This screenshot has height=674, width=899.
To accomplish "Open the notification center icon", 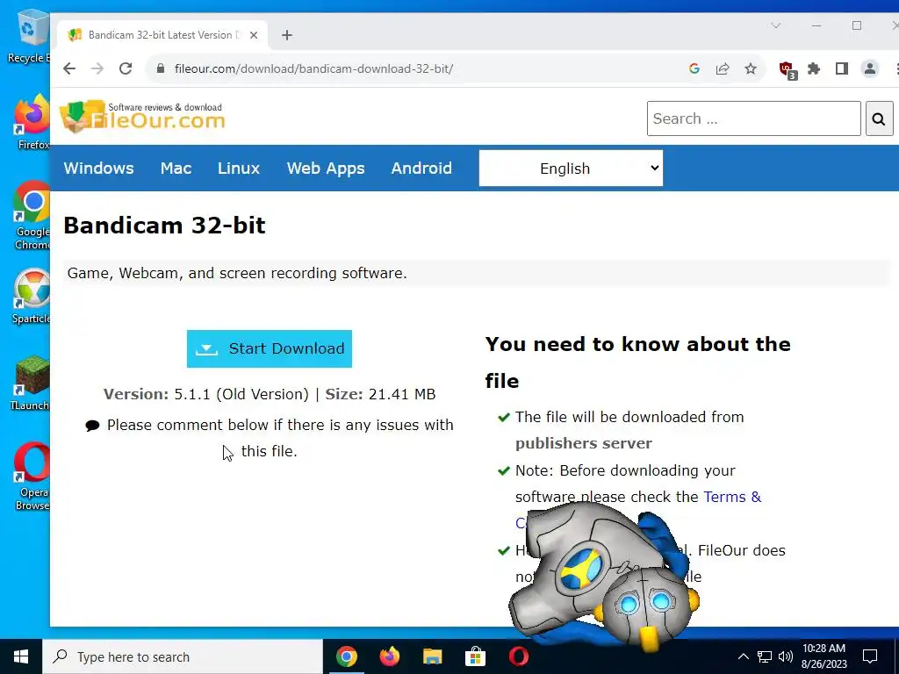I will click(x=870, y=656).
